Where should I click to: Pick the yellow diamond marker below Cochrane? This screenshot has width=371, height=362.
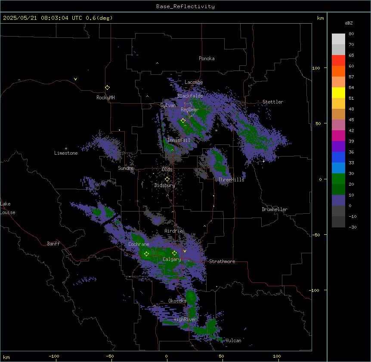tap(146, 254)
